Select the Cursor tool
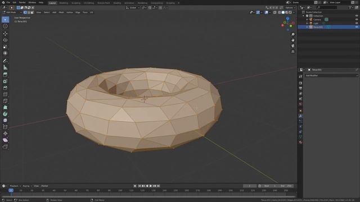Viewport: 360px width, 202px height. tap(5, 26)
